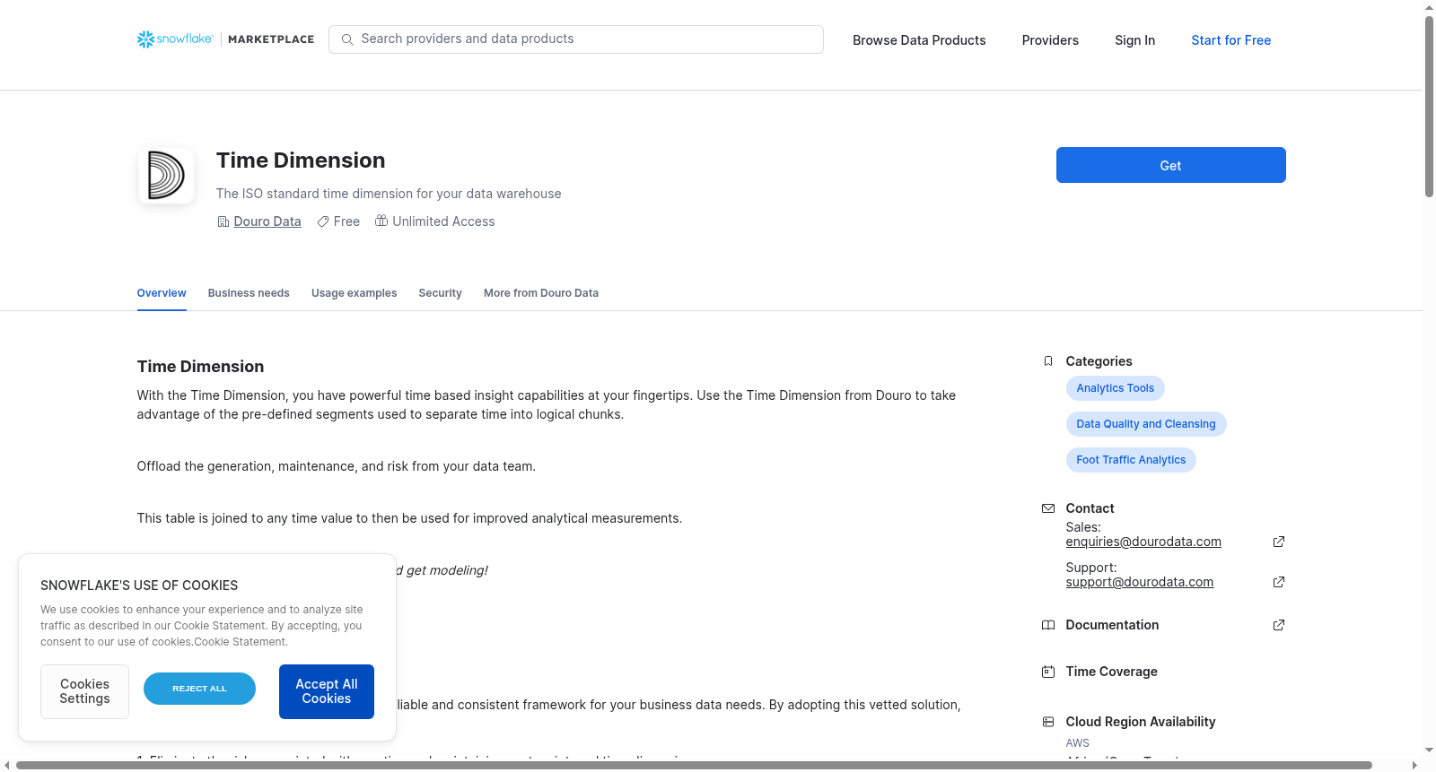1436x772 pixels.
Task: Accept All Cookies
Action: (327, 691)
